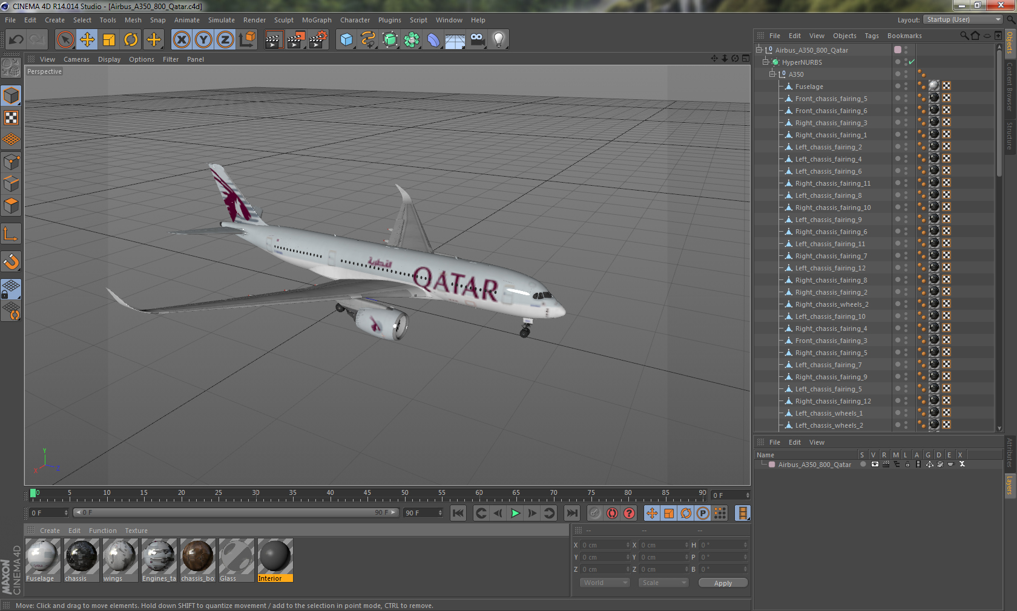
Task: Click the timeline preview range slider
Action: pos(236,512)
